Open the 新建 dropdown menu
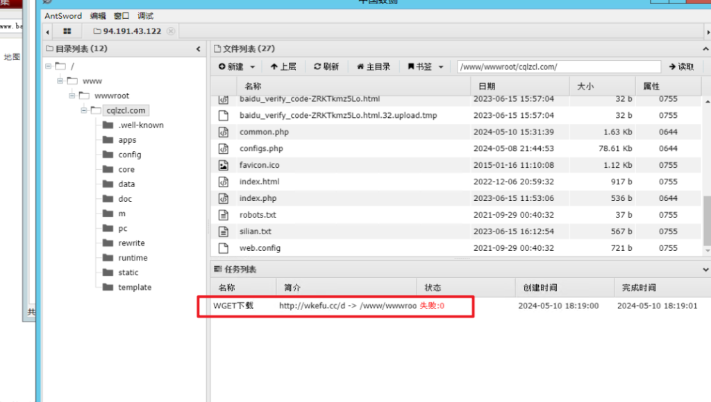The height and width of the screenshot is (402, 711). (x=237, y=67)
